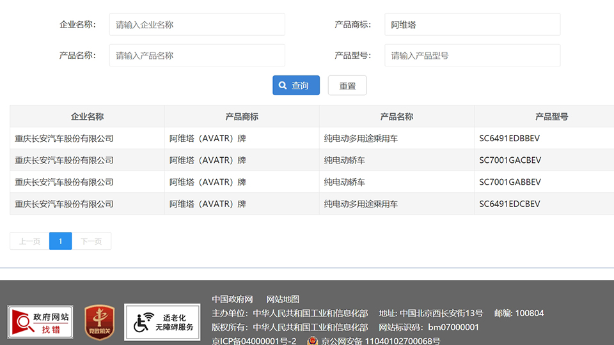
Task: Click the company name in the SC7001GACBEV row
Action: coord(64,160)
